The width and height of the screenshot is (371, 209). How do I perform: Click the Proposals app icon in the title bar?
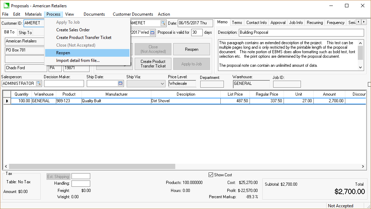point(6,6)
